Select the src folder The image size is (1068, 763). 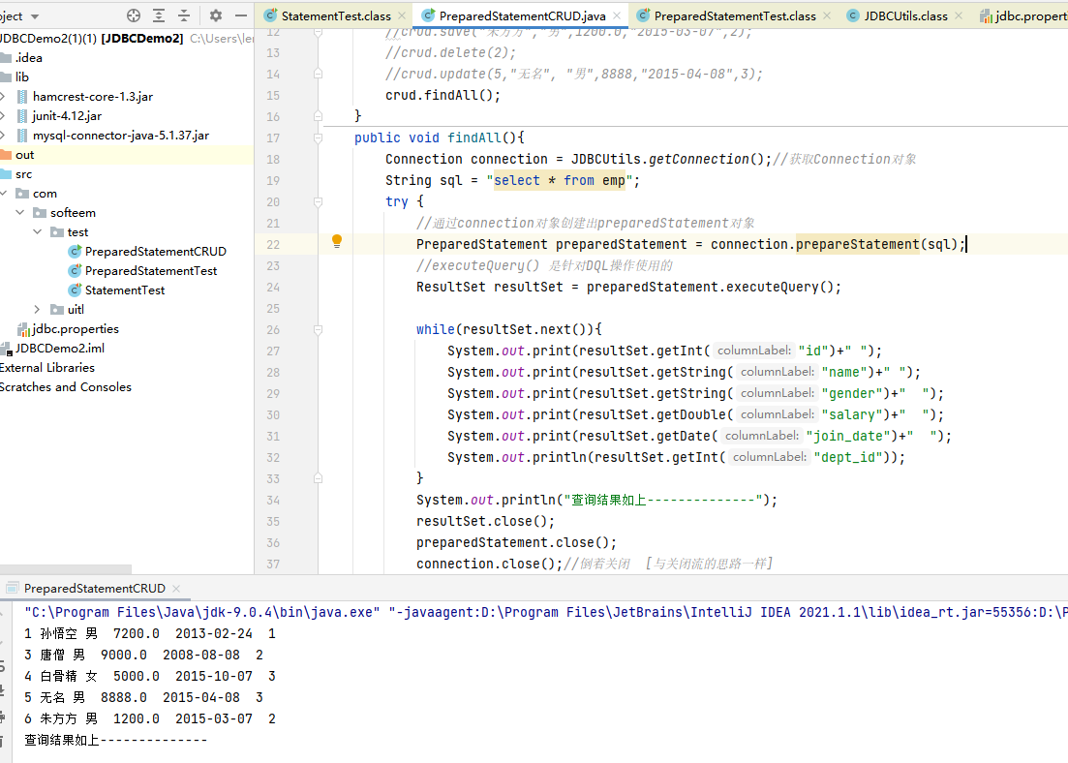tap(23, 174)
